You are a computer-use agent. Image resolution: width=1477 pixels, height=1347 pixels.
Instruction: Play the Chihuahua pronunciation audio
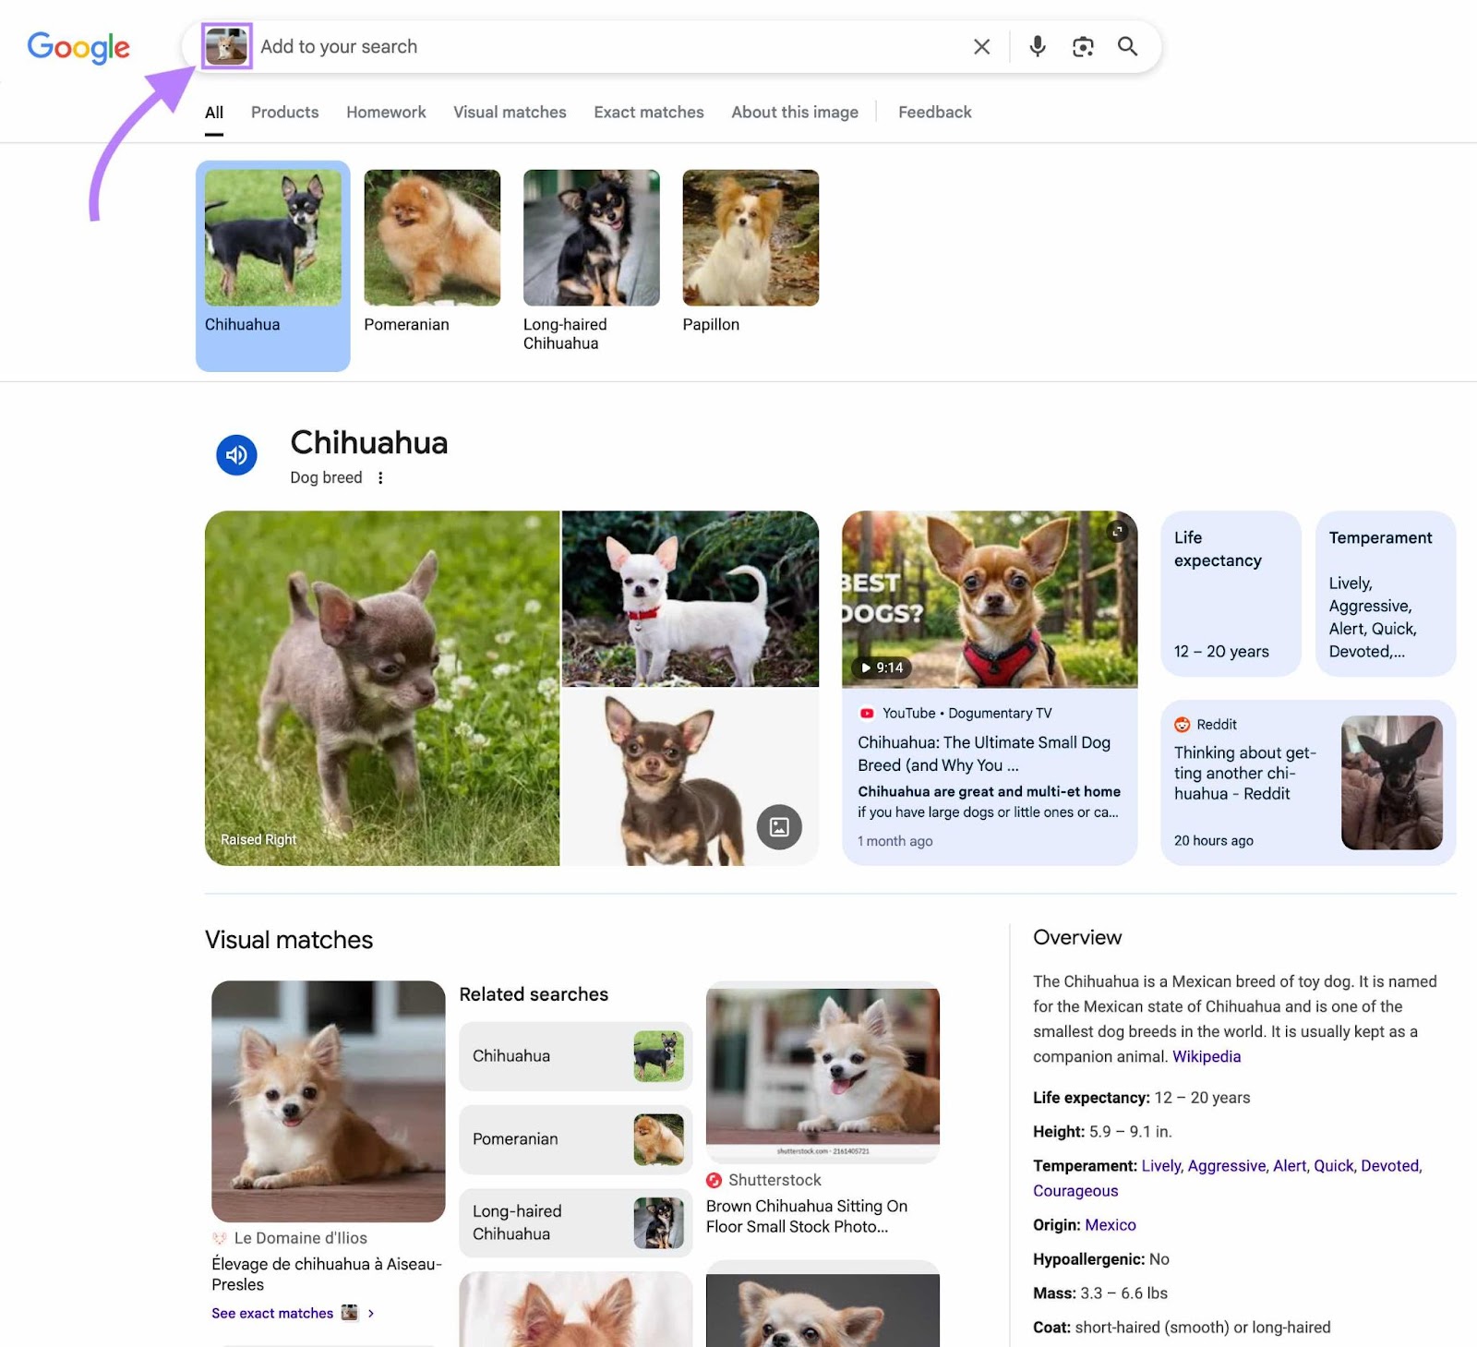(236, 454)
